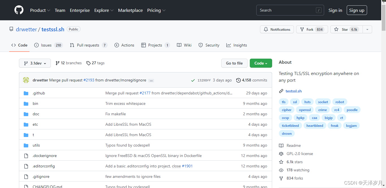This screenshot has width=386, height=188.
Task: Open the Explore dropdown menu
Action: (104, 10)
